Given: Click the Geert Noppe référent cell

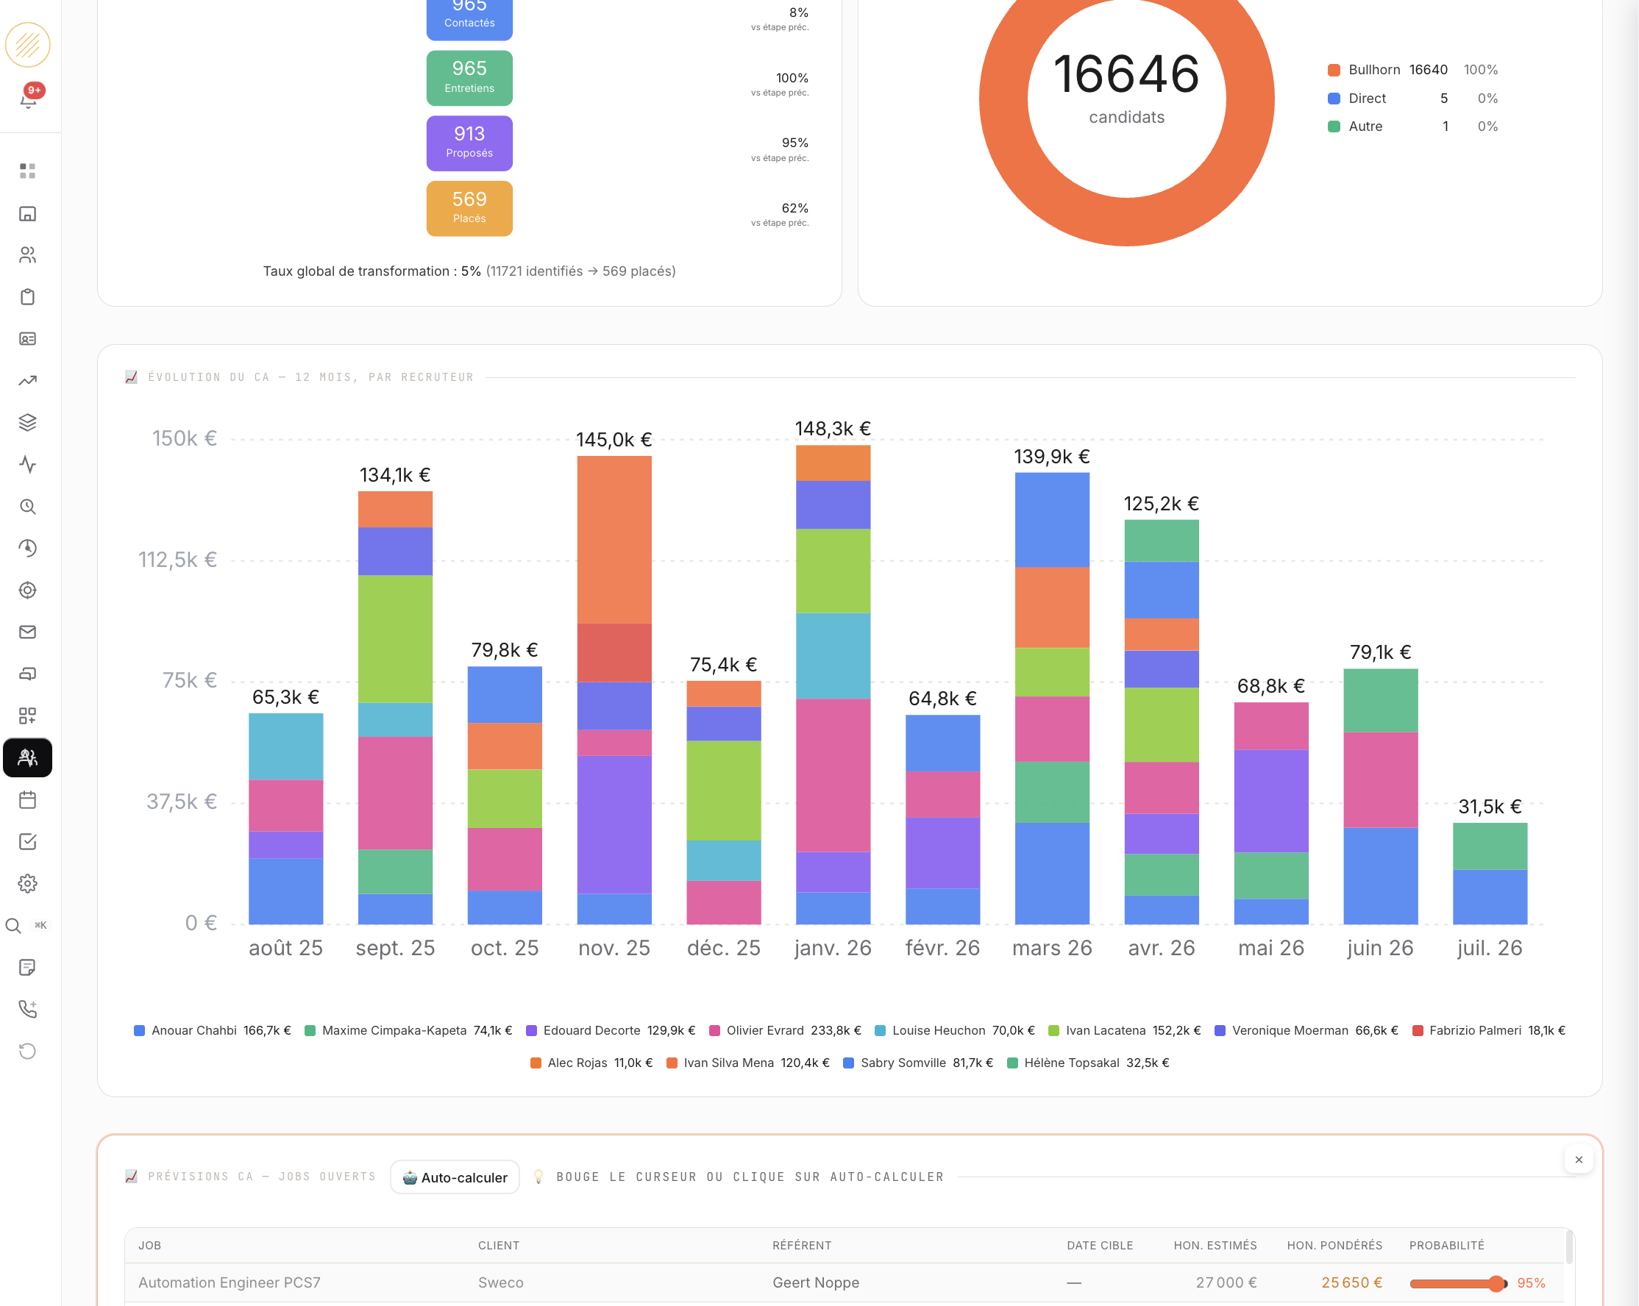Looking at the screenshot, I should (816, 1283).
